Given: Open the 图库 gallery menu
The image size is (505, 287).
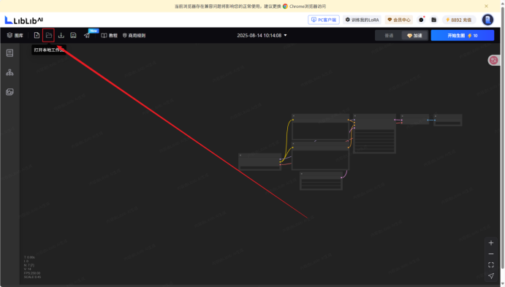Looking at the screenshot, I should [15, 35].
